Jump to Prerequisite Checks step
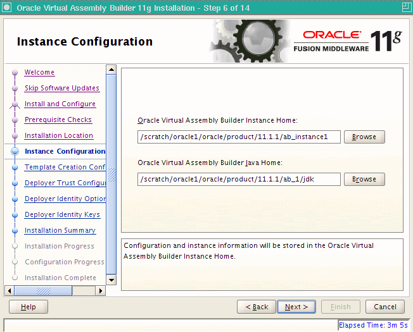 58,120
